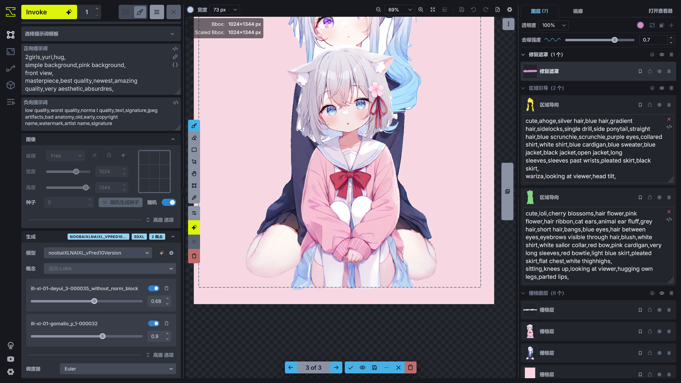Select the Color Picker tool
The width and height of the screenshot is (681, 383).
click(x=194, y=197)
